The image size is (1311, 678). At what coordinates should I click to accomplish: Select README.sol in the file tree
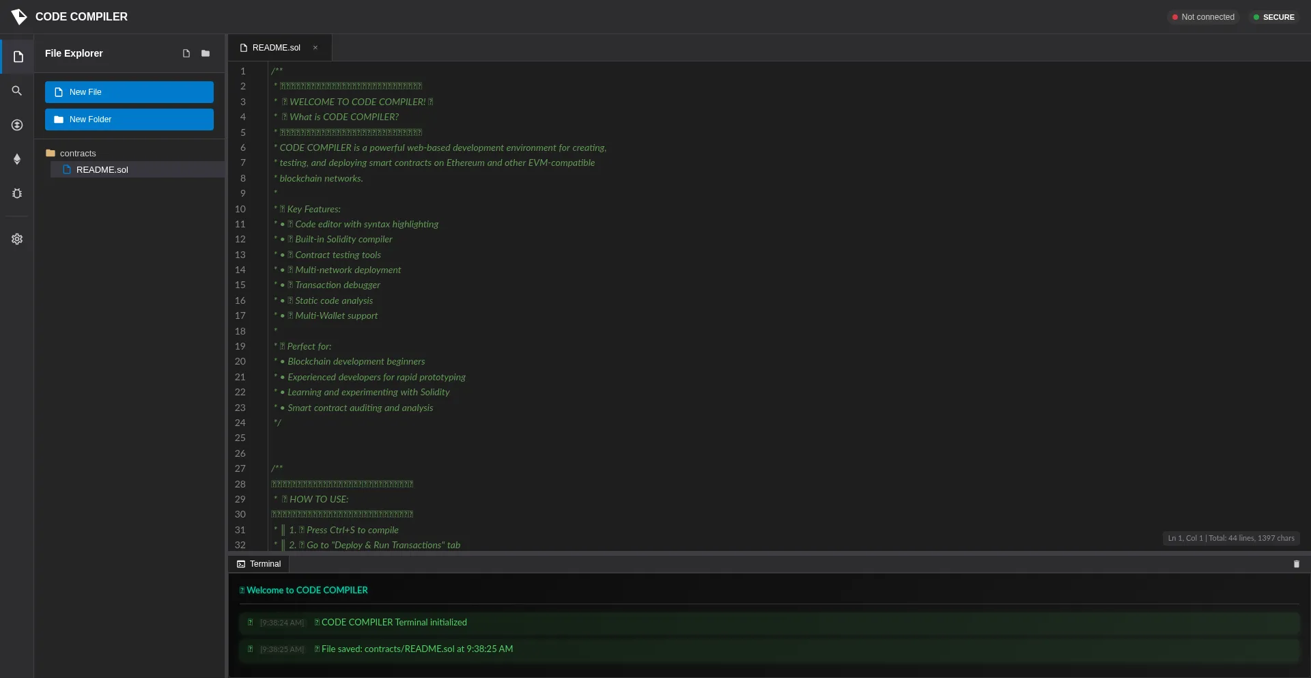coord(102,169)
